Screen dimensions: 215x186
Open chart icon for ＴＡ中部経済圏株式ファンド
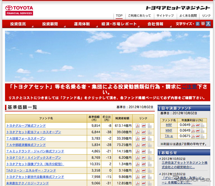click(x=144, y=145)
